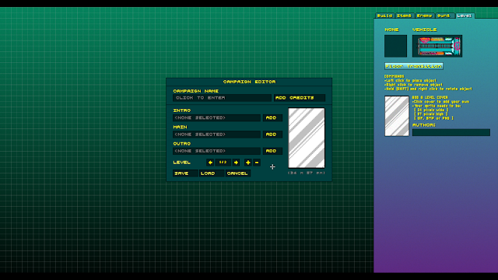Go to next level with right arrow
The height and width of the screenshot is (280, 498).
(x=236, y=163)
